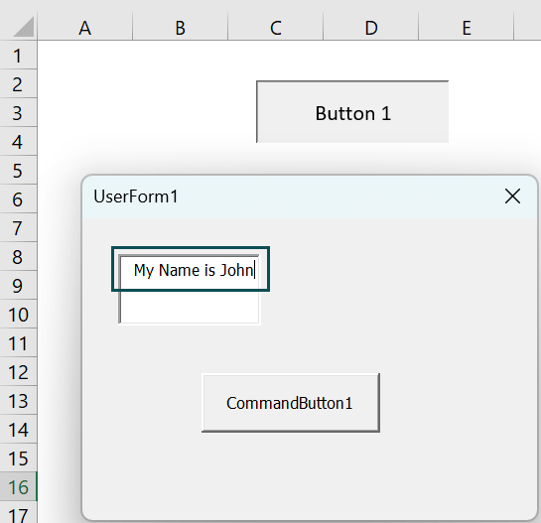Close the UserForm1 dialog
This screenshot has height=523, width=541.
click(512, 196)
